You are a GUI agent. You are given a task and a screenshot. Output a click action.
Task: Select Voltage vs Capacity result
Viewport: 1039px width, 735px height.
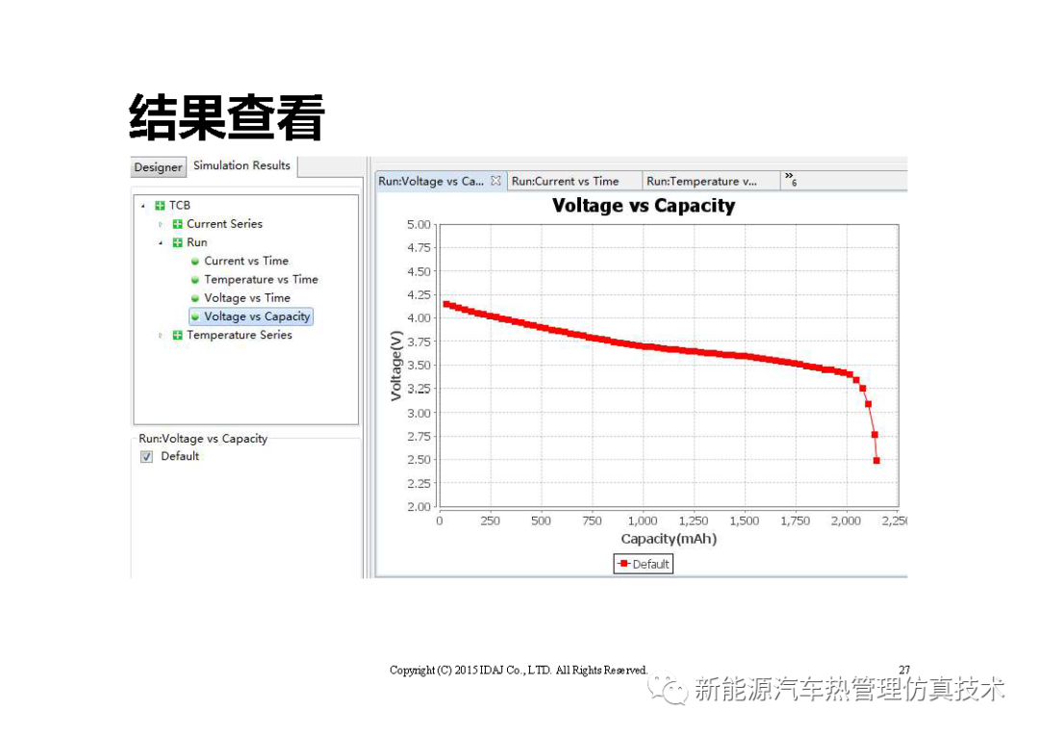(257, 317)
